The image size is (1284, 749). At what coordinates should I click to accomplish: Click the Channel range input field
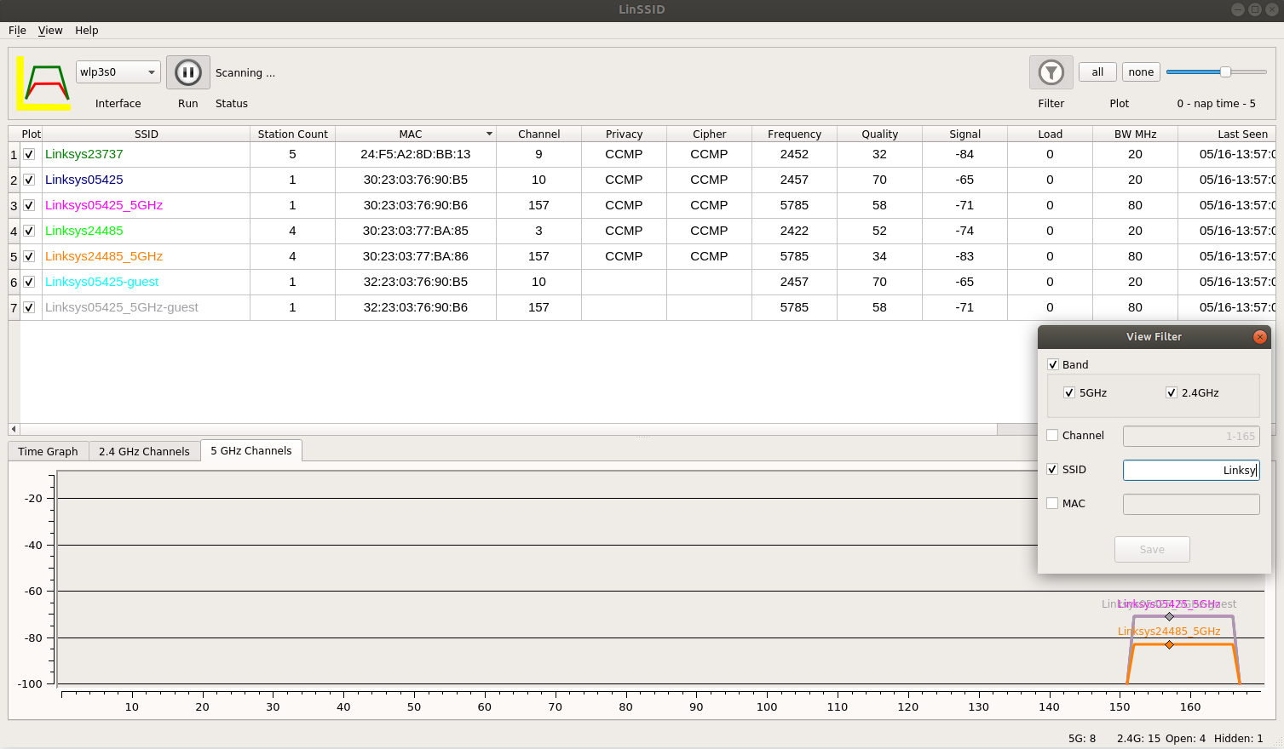coord(1191,436)
